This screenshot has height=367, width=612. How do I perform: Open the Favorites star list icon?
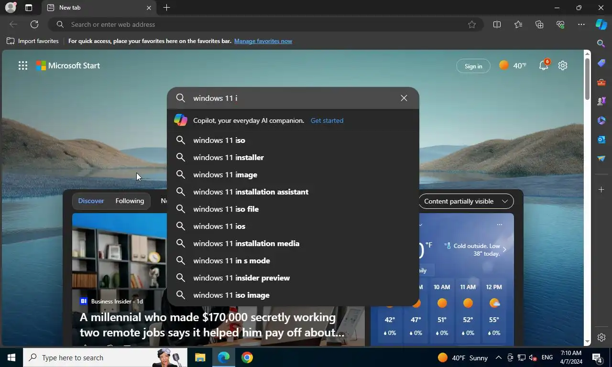click(518, 24)
